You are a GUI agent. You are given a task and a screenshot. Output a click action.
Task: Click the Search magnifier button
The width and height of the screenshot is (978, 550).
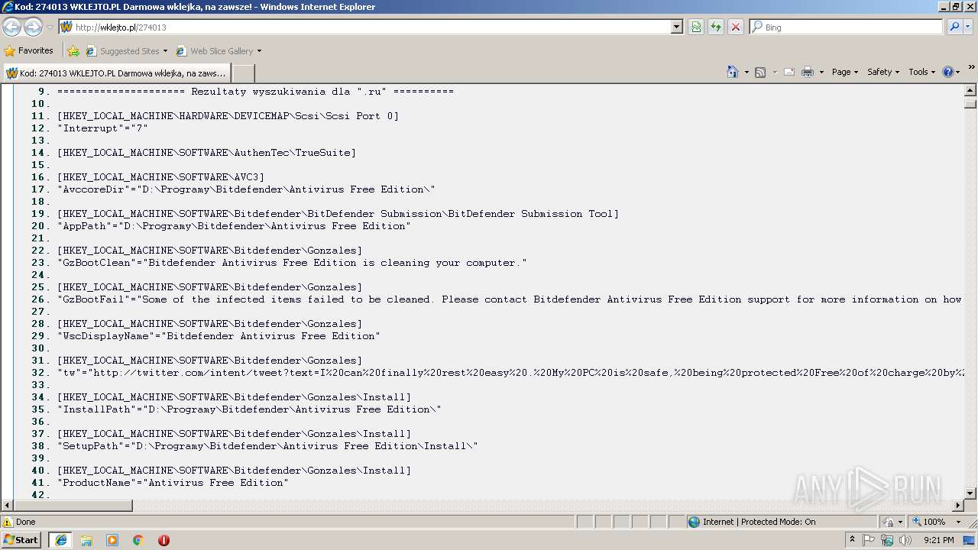[x=954, y=27]
